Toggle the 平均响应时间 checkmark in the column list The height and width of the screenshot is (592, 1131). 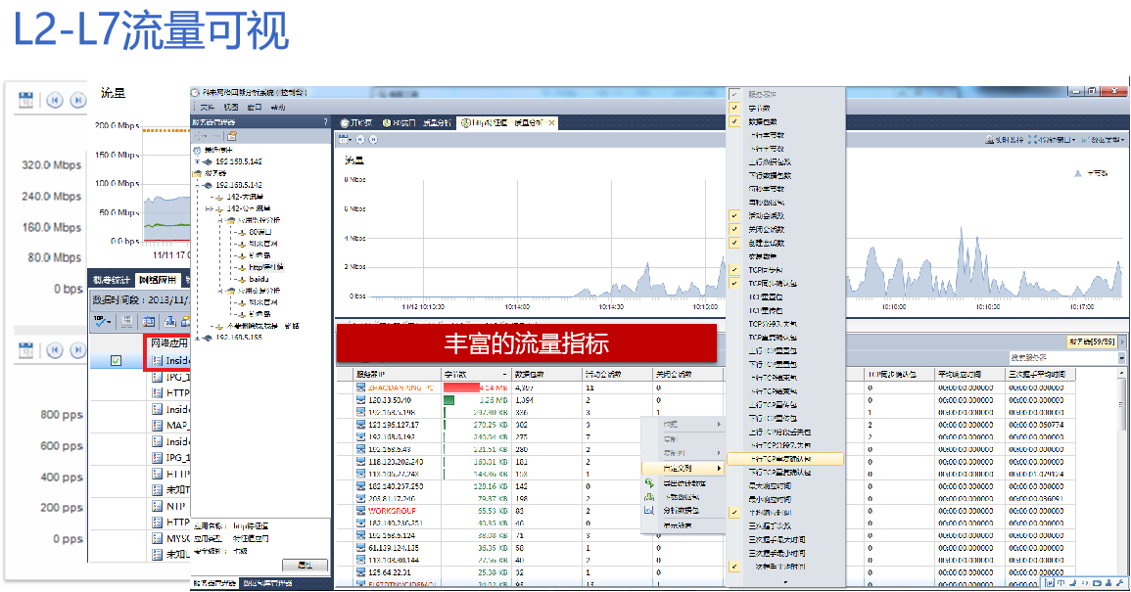[x=734, y=513]
